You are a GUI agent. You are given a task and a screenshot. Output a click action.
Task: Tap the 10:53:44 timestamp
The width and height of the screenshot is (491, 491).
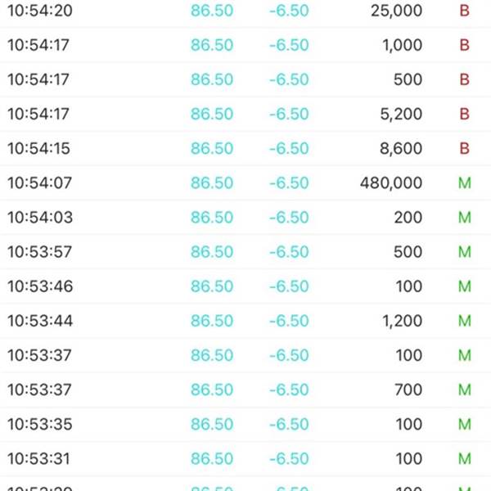(x=40, y=321)
